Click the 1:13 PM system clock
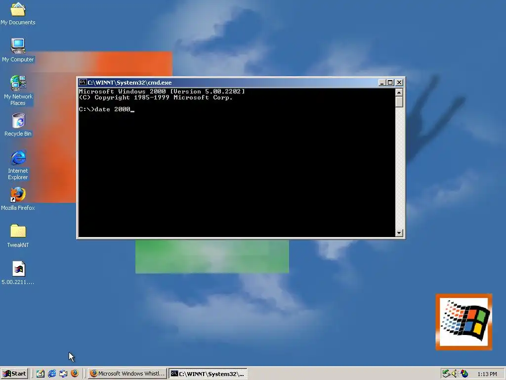This screenshot has width=506, height=380. pos(487,374)
